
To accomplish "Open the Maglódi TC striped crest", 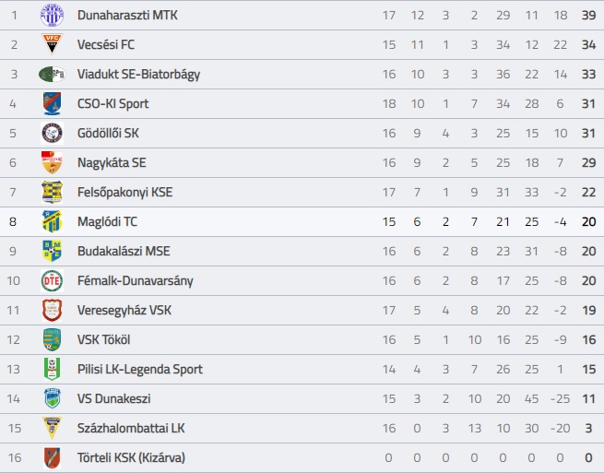I will click(52, 221).
